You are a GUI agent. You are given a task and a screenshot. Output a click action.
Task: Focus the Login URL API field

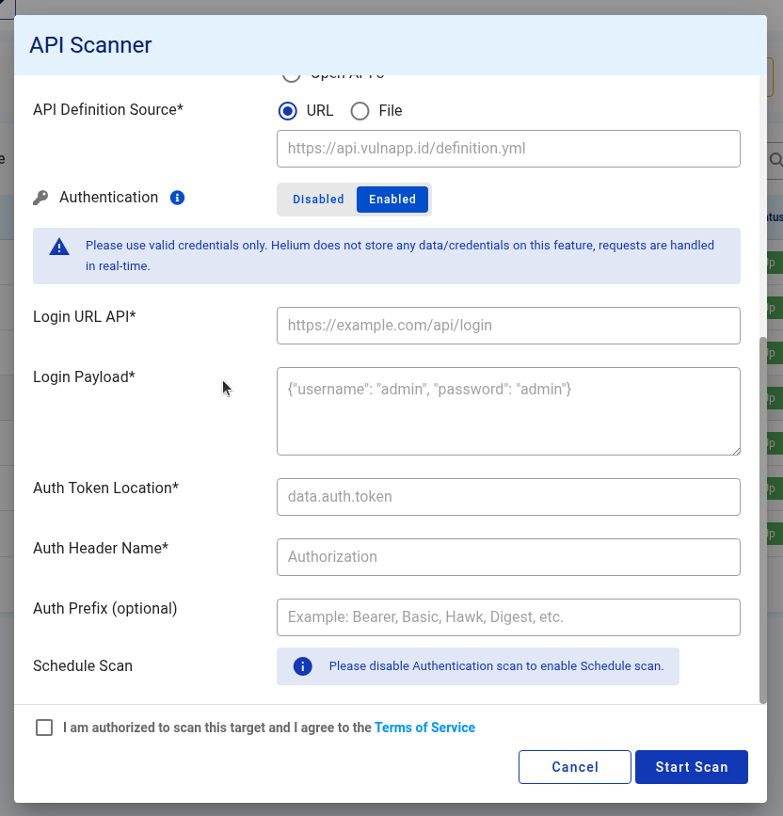(508, 326)
